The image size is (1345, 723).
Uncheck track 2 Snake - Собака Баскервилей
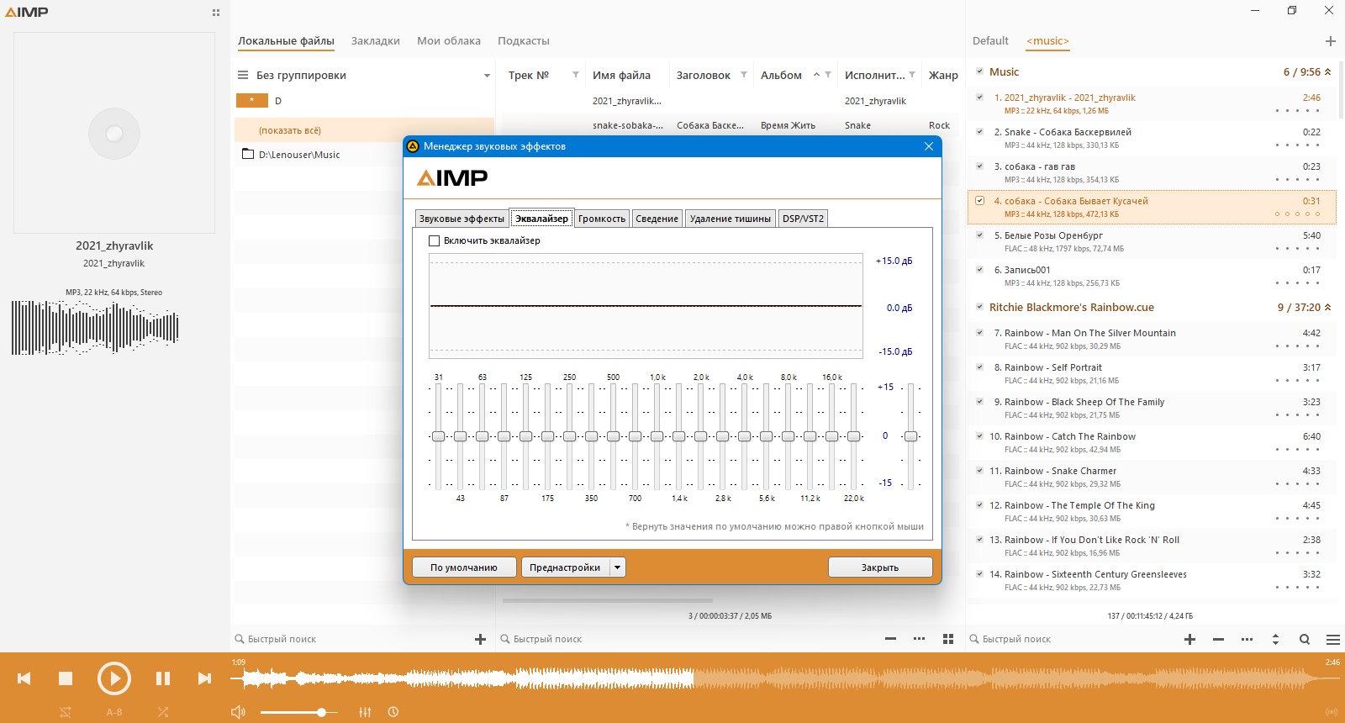pos(979,132)
